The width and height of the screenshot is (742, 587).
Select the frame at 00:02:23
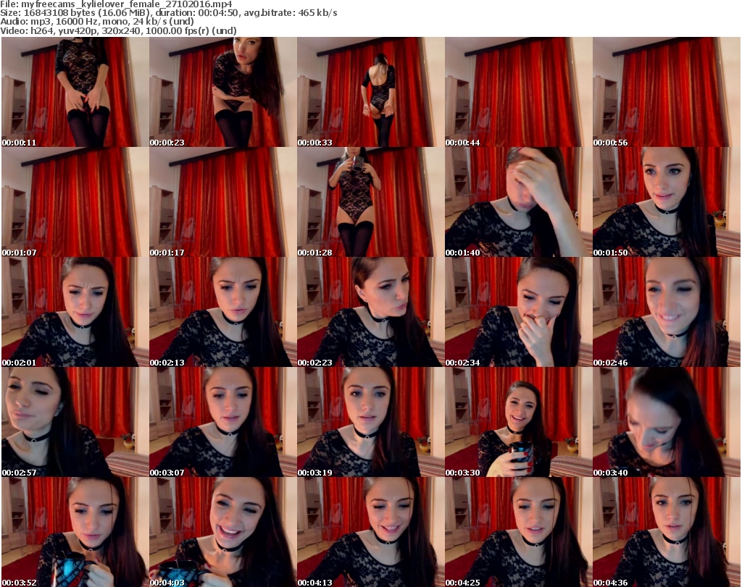tap(370, 312)
